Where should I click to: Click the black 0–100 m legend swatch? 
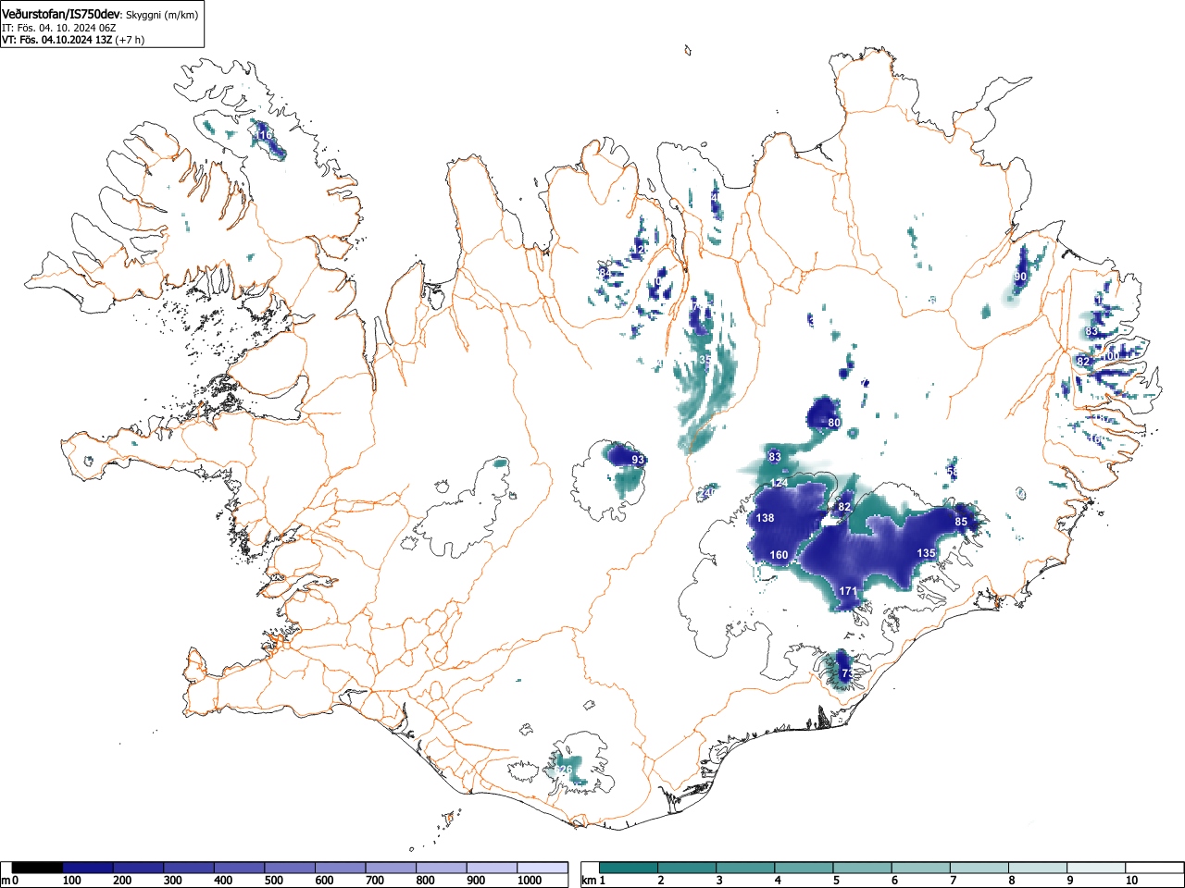click(38, 868)
